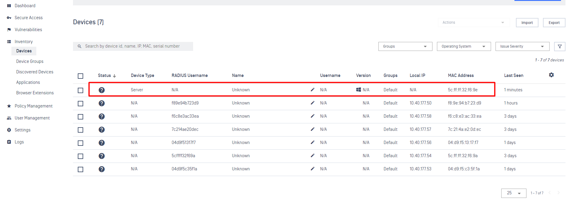567x200 pixels.
Task: Open the Issue Severity dropdown
Action: pyautogui.click(x=522, y=46)
